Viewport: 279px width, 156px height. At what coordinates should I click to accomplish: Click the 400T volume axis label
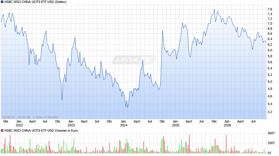pos(271,133)
